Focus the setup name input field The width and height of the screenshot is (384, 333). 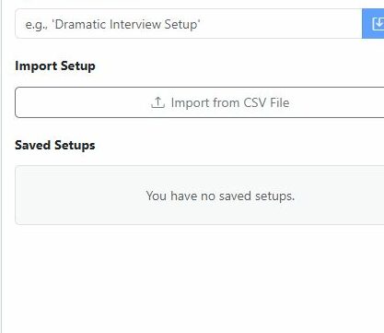tap(189, 24)
